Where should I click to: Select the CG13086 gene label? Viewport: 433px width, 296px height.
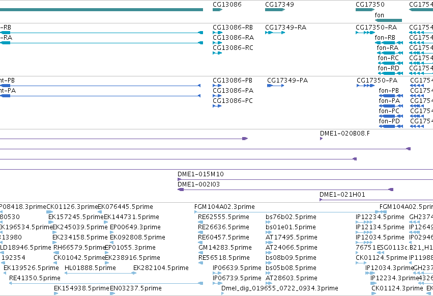pos(227,5)
